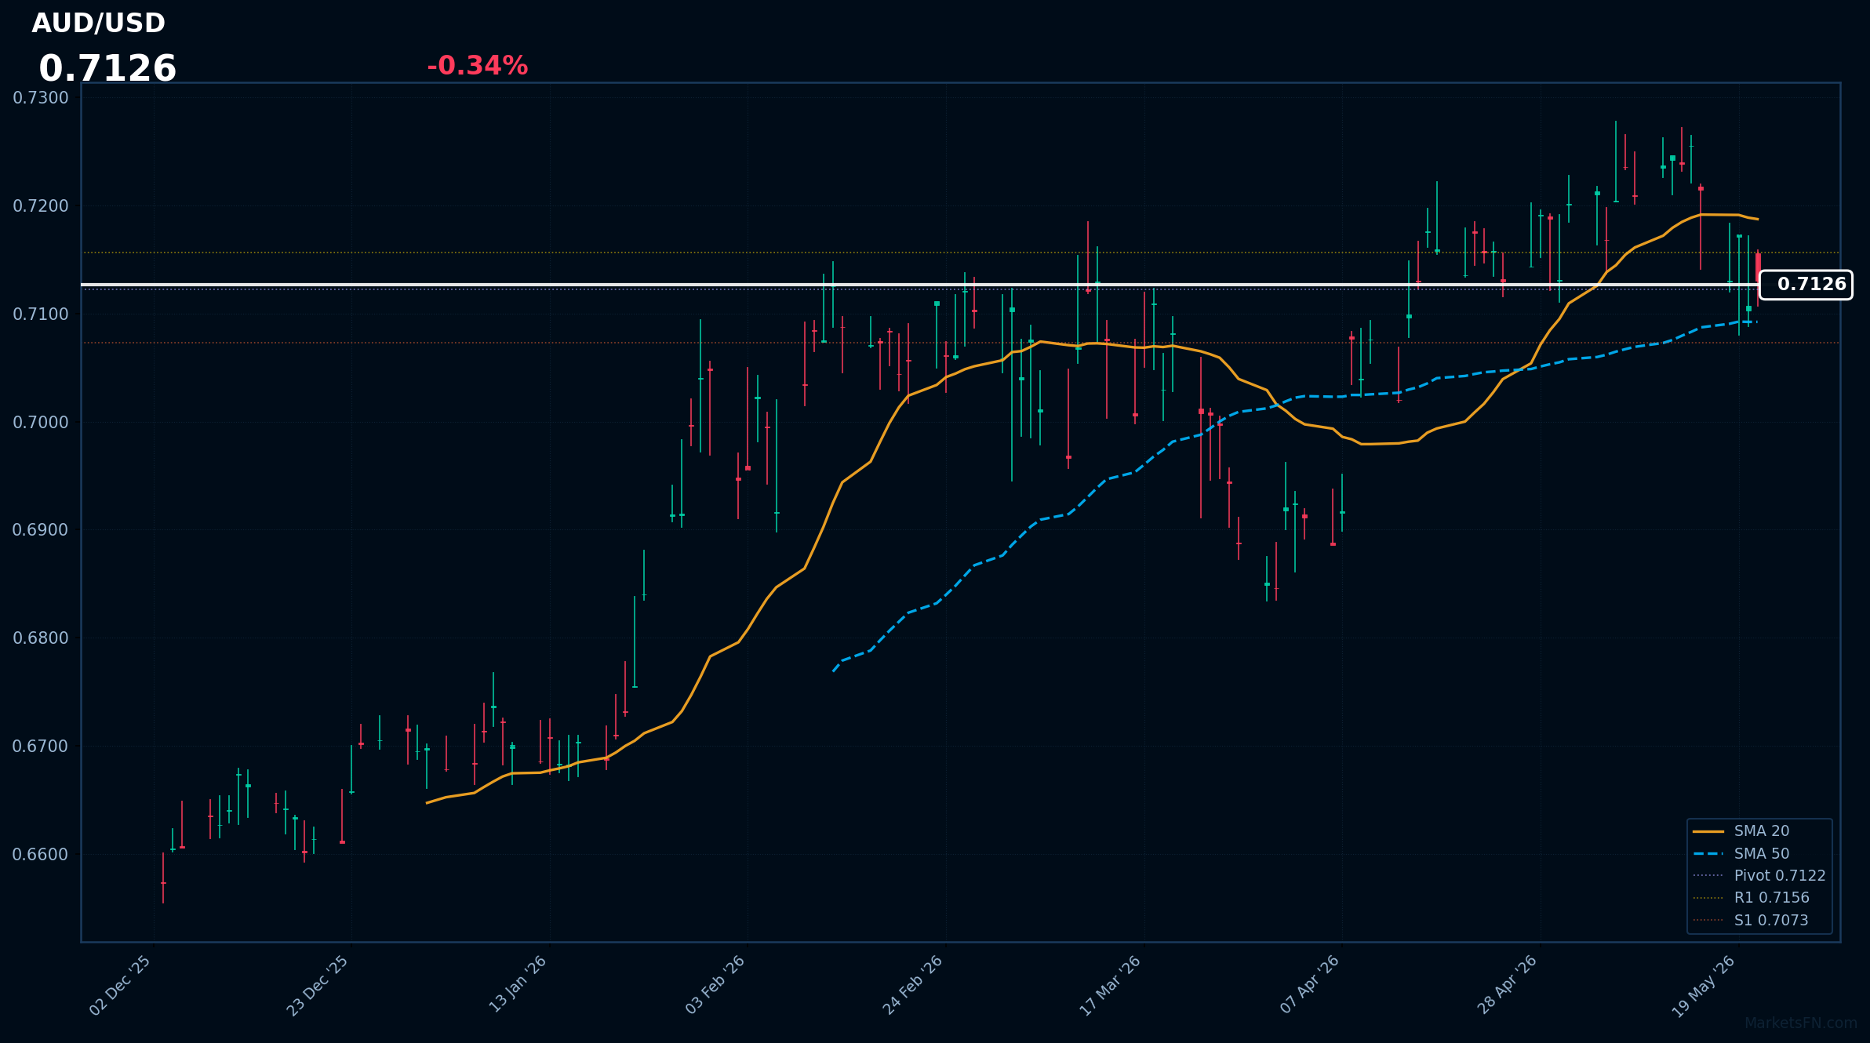Click the 19 May '26 date label

click(1704, 987)
